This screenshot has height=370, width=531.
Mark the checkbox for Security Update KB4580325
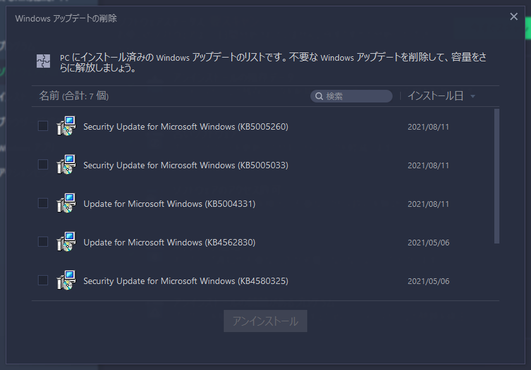[x=43, y=280]
